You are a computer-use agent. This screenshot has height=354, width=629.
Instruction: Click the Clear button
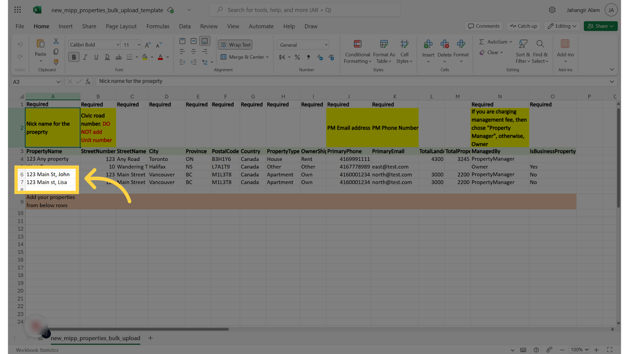click(x=491, y=52)
